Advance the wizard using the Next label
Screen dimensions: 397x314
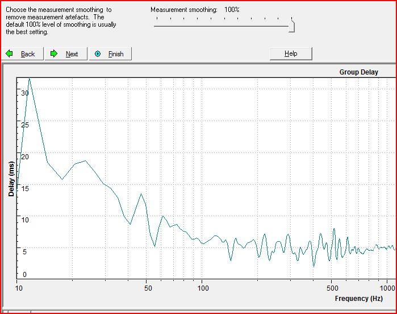click(x=72, y=54)
